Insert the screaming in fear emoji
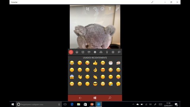 [x=72, y=77]
